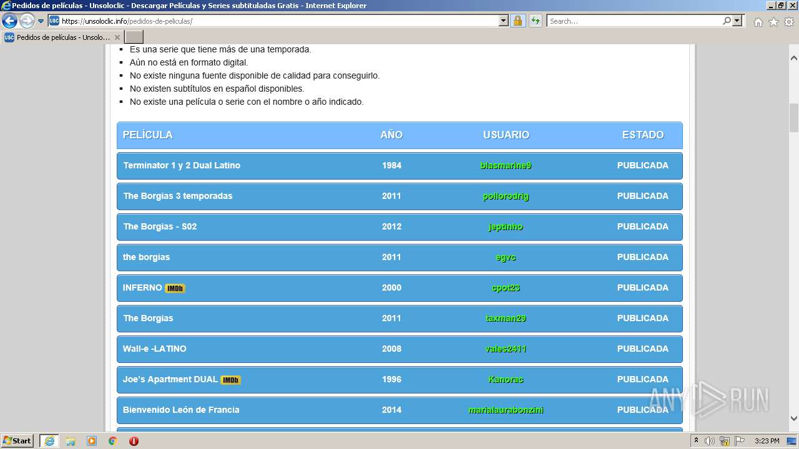Show hidden tray icons arrow

coord(696,441)
